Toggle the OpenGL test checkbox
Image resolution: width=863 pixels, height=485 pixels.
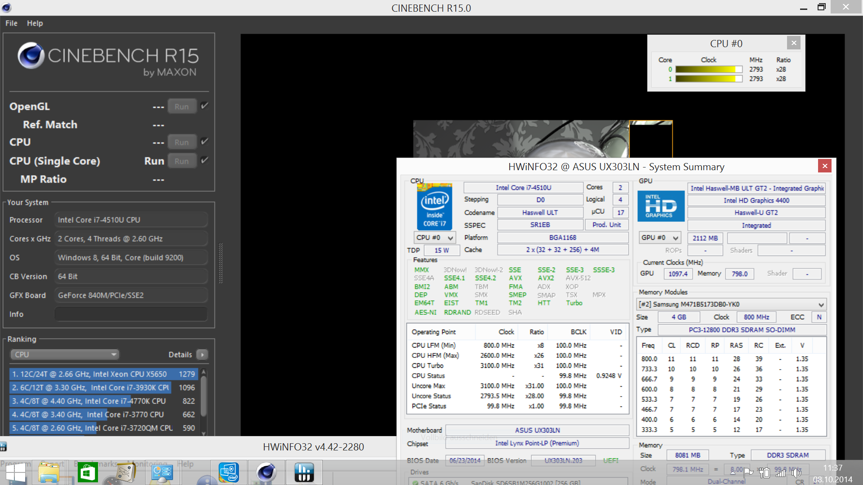coord(205,106)
